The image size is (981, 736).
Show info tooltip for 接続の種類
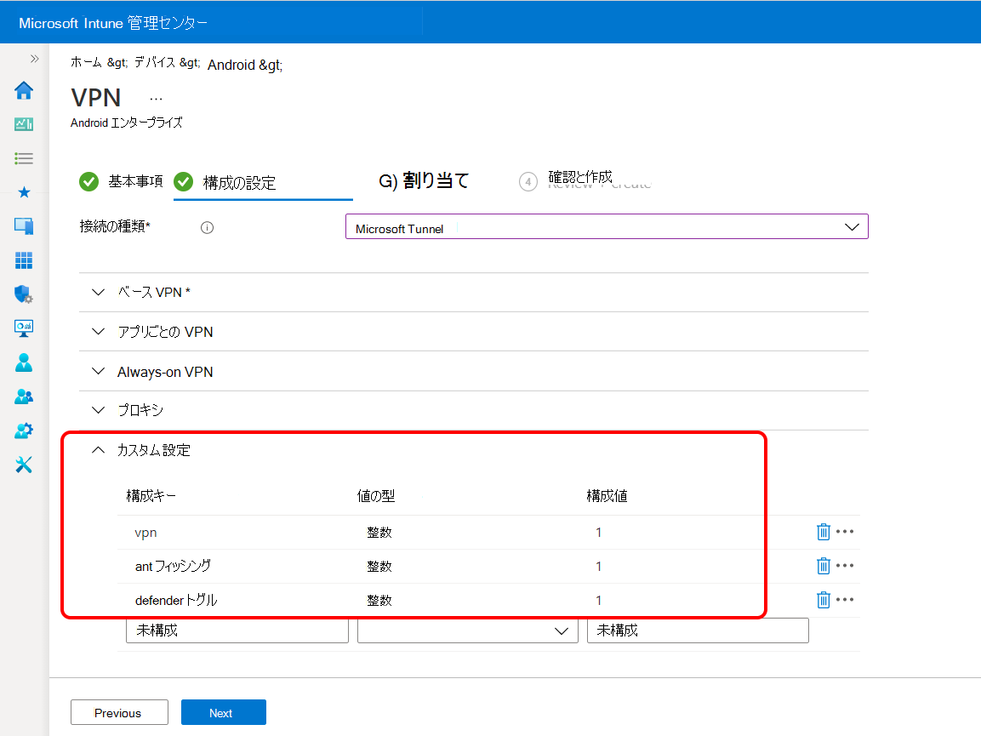click(207, 227)
